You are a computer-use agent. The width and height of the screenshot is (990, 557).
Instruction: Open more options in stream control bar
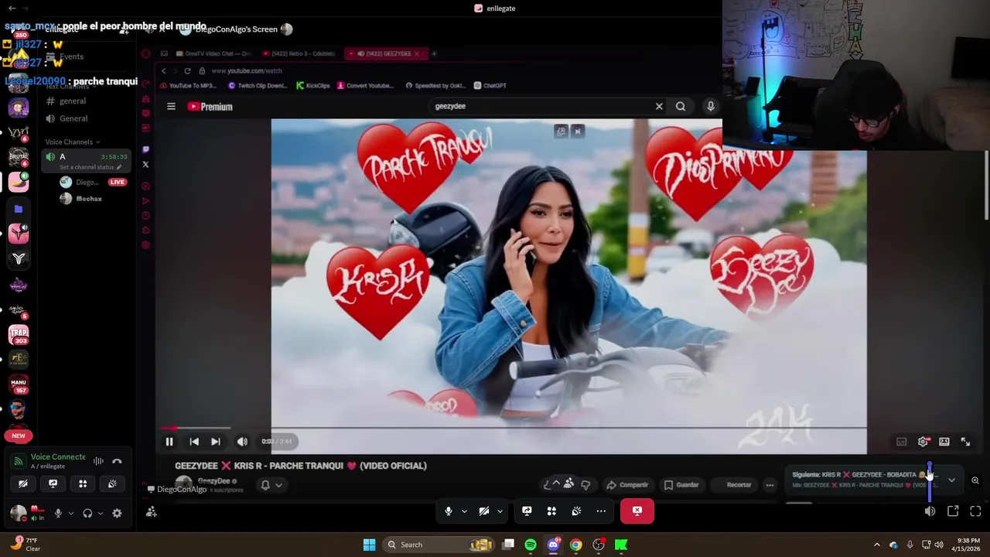point(601,511)
